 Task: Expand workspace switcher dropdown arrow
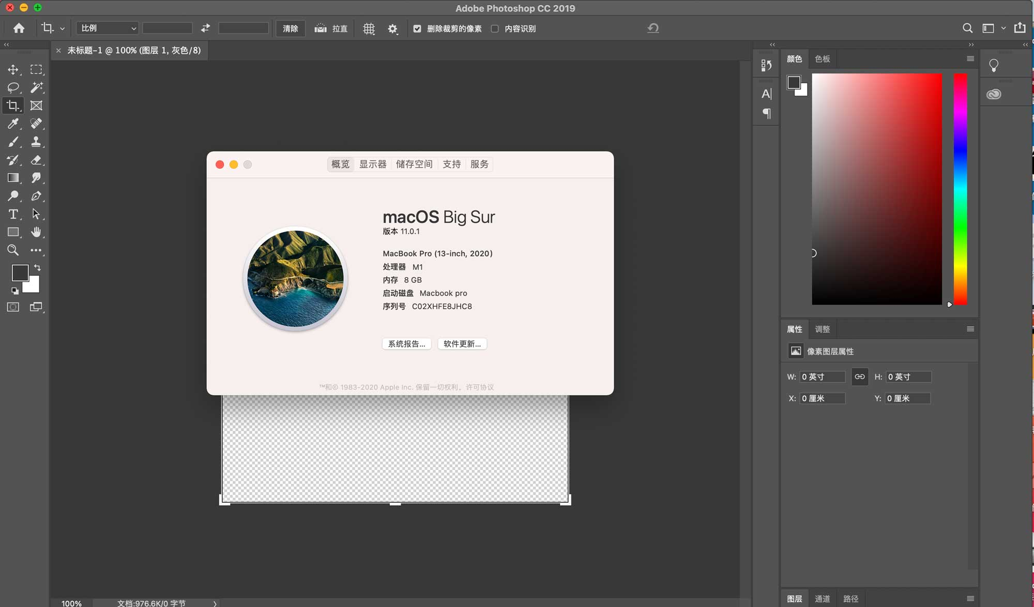[x=1003, y=28]
